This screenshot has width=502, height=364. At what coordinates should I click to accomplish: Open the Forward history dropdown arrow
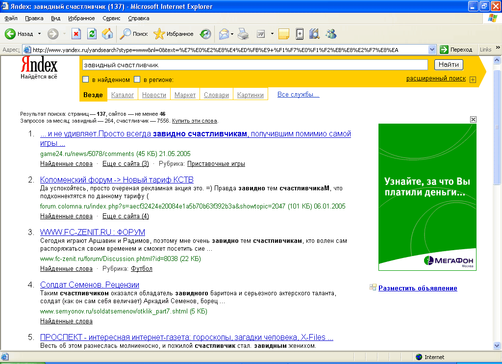[64, 34]
